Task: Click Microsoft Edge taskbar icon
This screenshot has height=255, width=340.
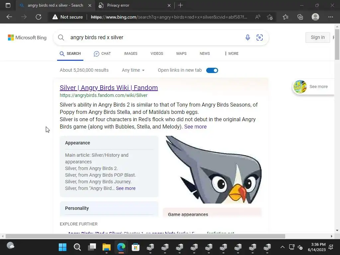Action: pyautogui.click(x=121, y=247)
